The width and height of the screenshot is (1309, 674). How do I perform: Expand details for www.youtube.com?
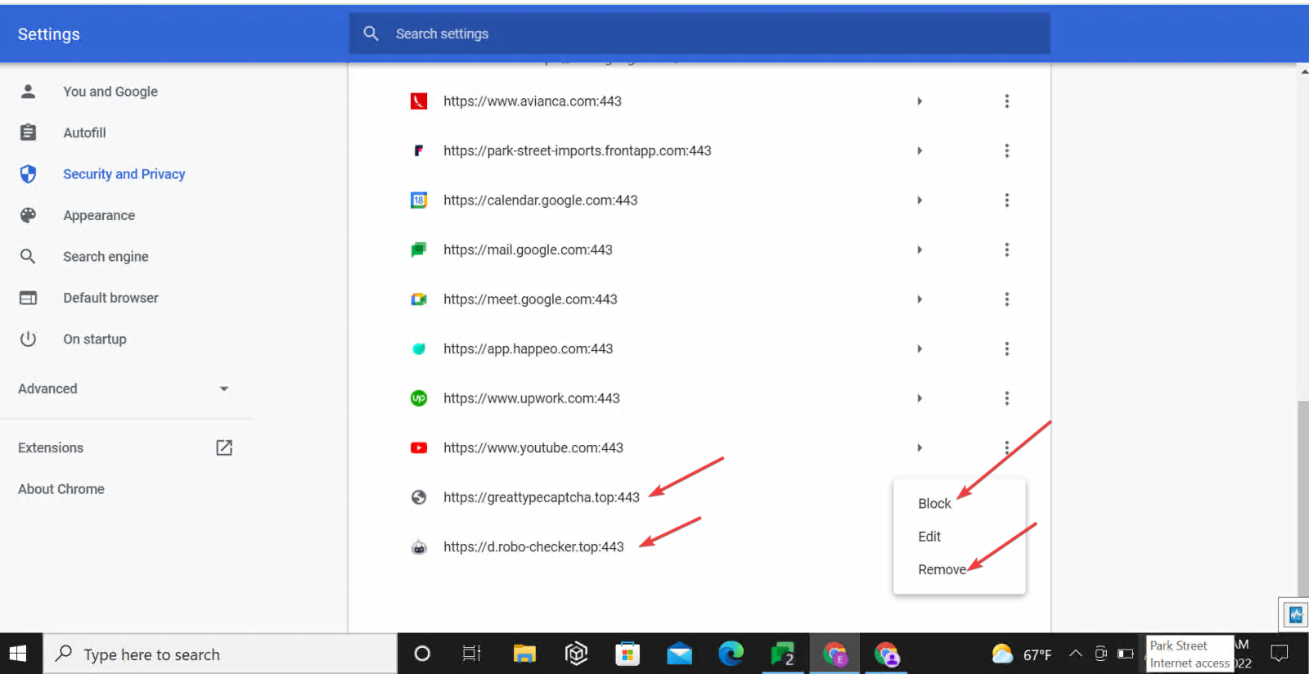[920, 447]
